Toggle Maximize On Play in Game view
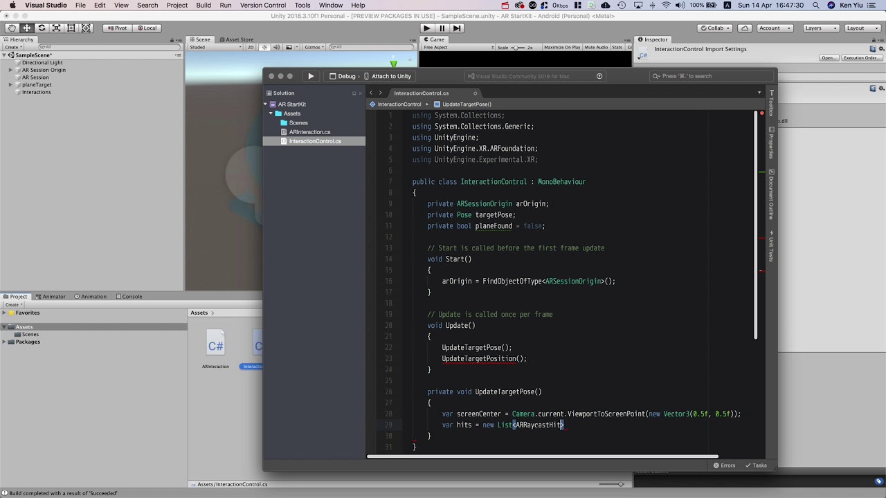886x498 pixels. click(562, 47)
